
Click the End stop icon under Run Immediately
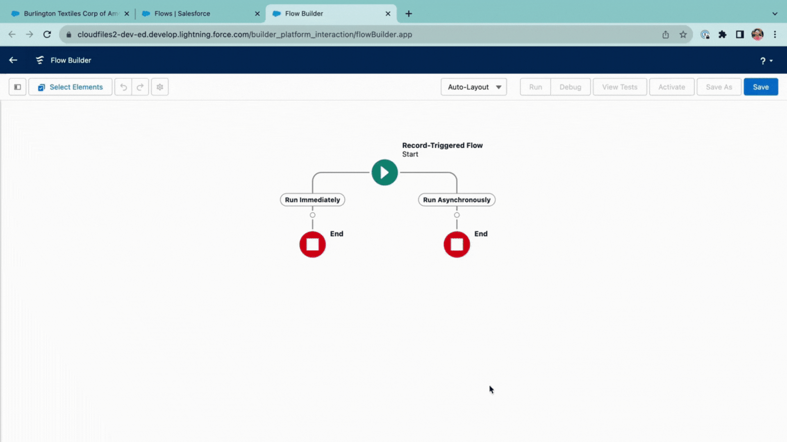pyautogui.click(x=312, y=244)
